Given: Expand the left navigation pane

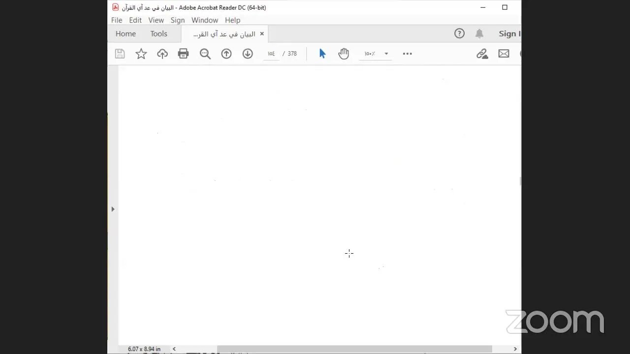Looking at the screenshot, I should pyautogui.click(x=113, y=209).
